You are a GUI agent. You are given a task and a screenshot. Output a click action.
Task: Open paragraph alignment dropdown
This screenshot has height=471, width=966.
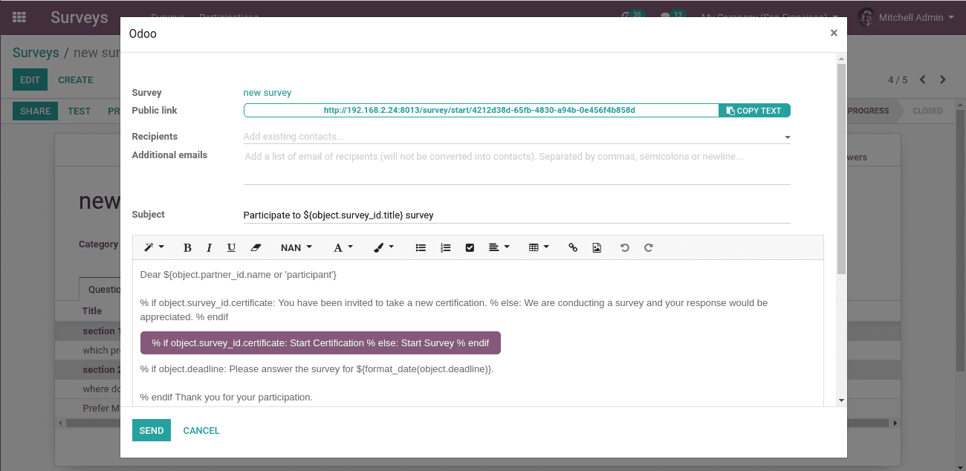pyautogui.click(x=499, y=247)
